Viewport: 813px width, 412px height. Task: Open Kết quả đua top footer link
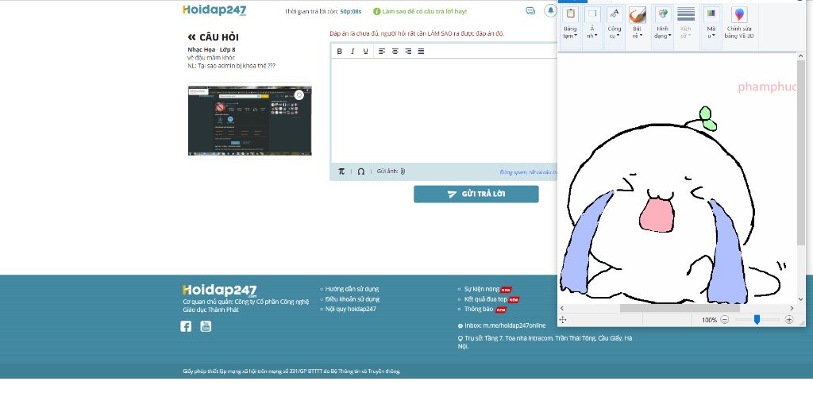(486, 299)
